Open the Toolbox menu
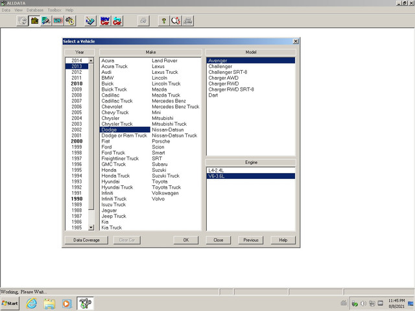Screen dimensions: 415x311 click(54, 10)
